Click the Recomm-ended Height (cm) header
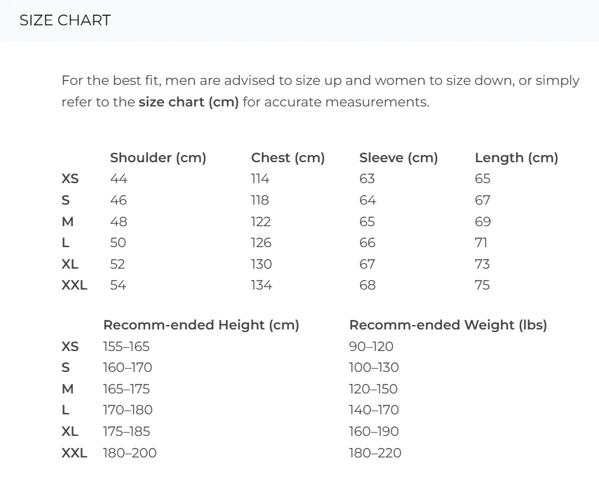Image resolution: width=599 pixels, height=498 pixels. [x=201, y=325]
